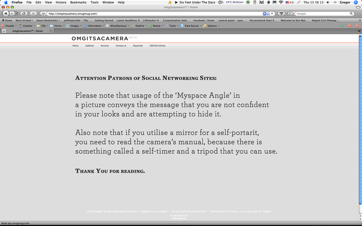The height and width of the screenshot is (226, 362).
Task: Click the Wi-Fi status icon in menu bar
Action: click(x=281, y=2)
